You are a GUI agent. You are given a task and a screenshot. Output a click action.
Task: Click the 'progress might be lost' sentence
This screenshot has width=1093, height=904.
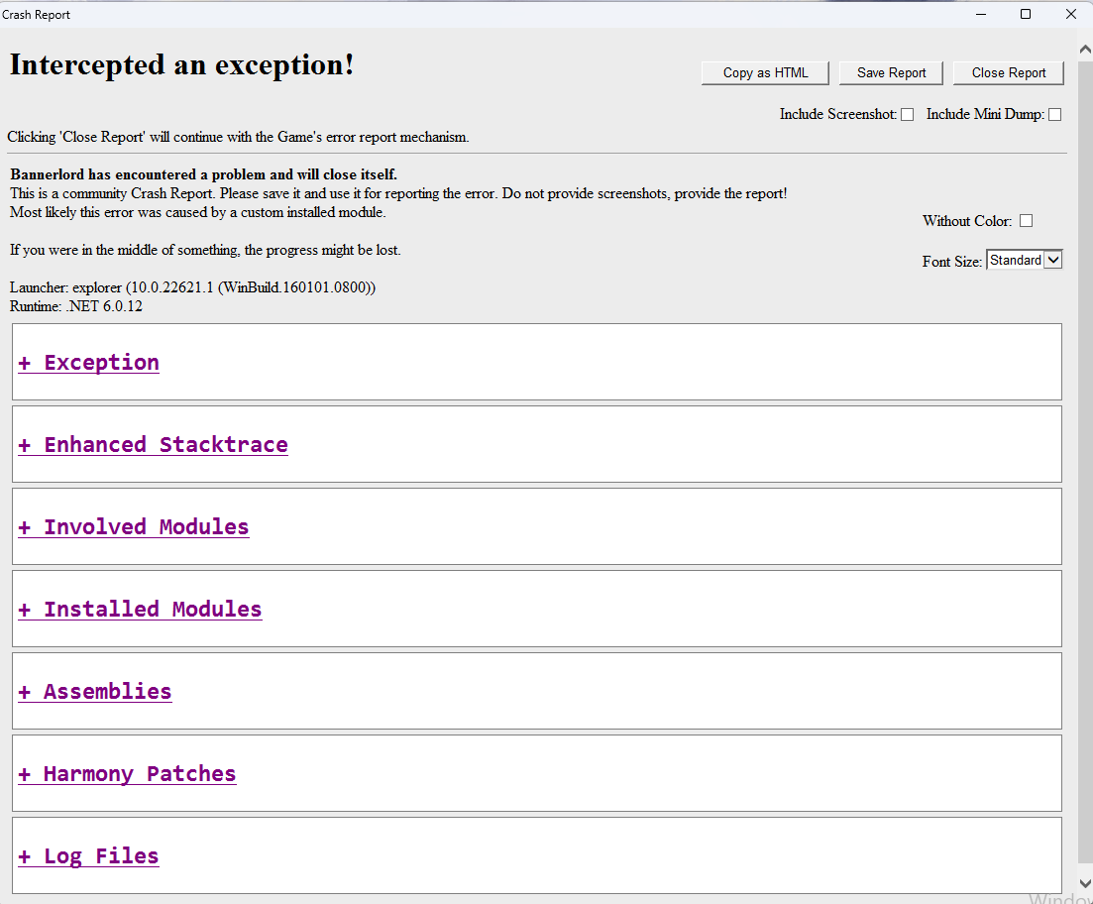pos(205,250)
